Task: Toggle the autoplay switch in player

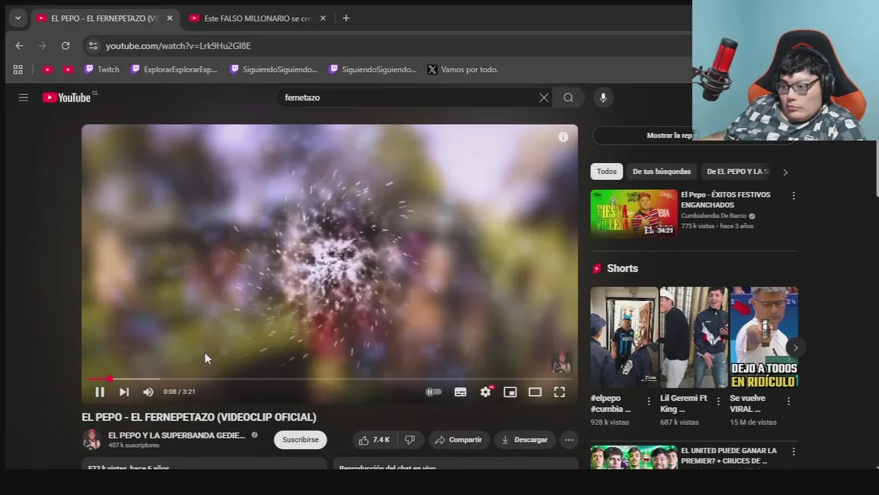Action: (433, 392)
